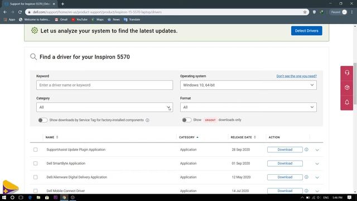Open Task View in taskbar
This screenshot has width=357, height=201.
(x=21, y=198)
